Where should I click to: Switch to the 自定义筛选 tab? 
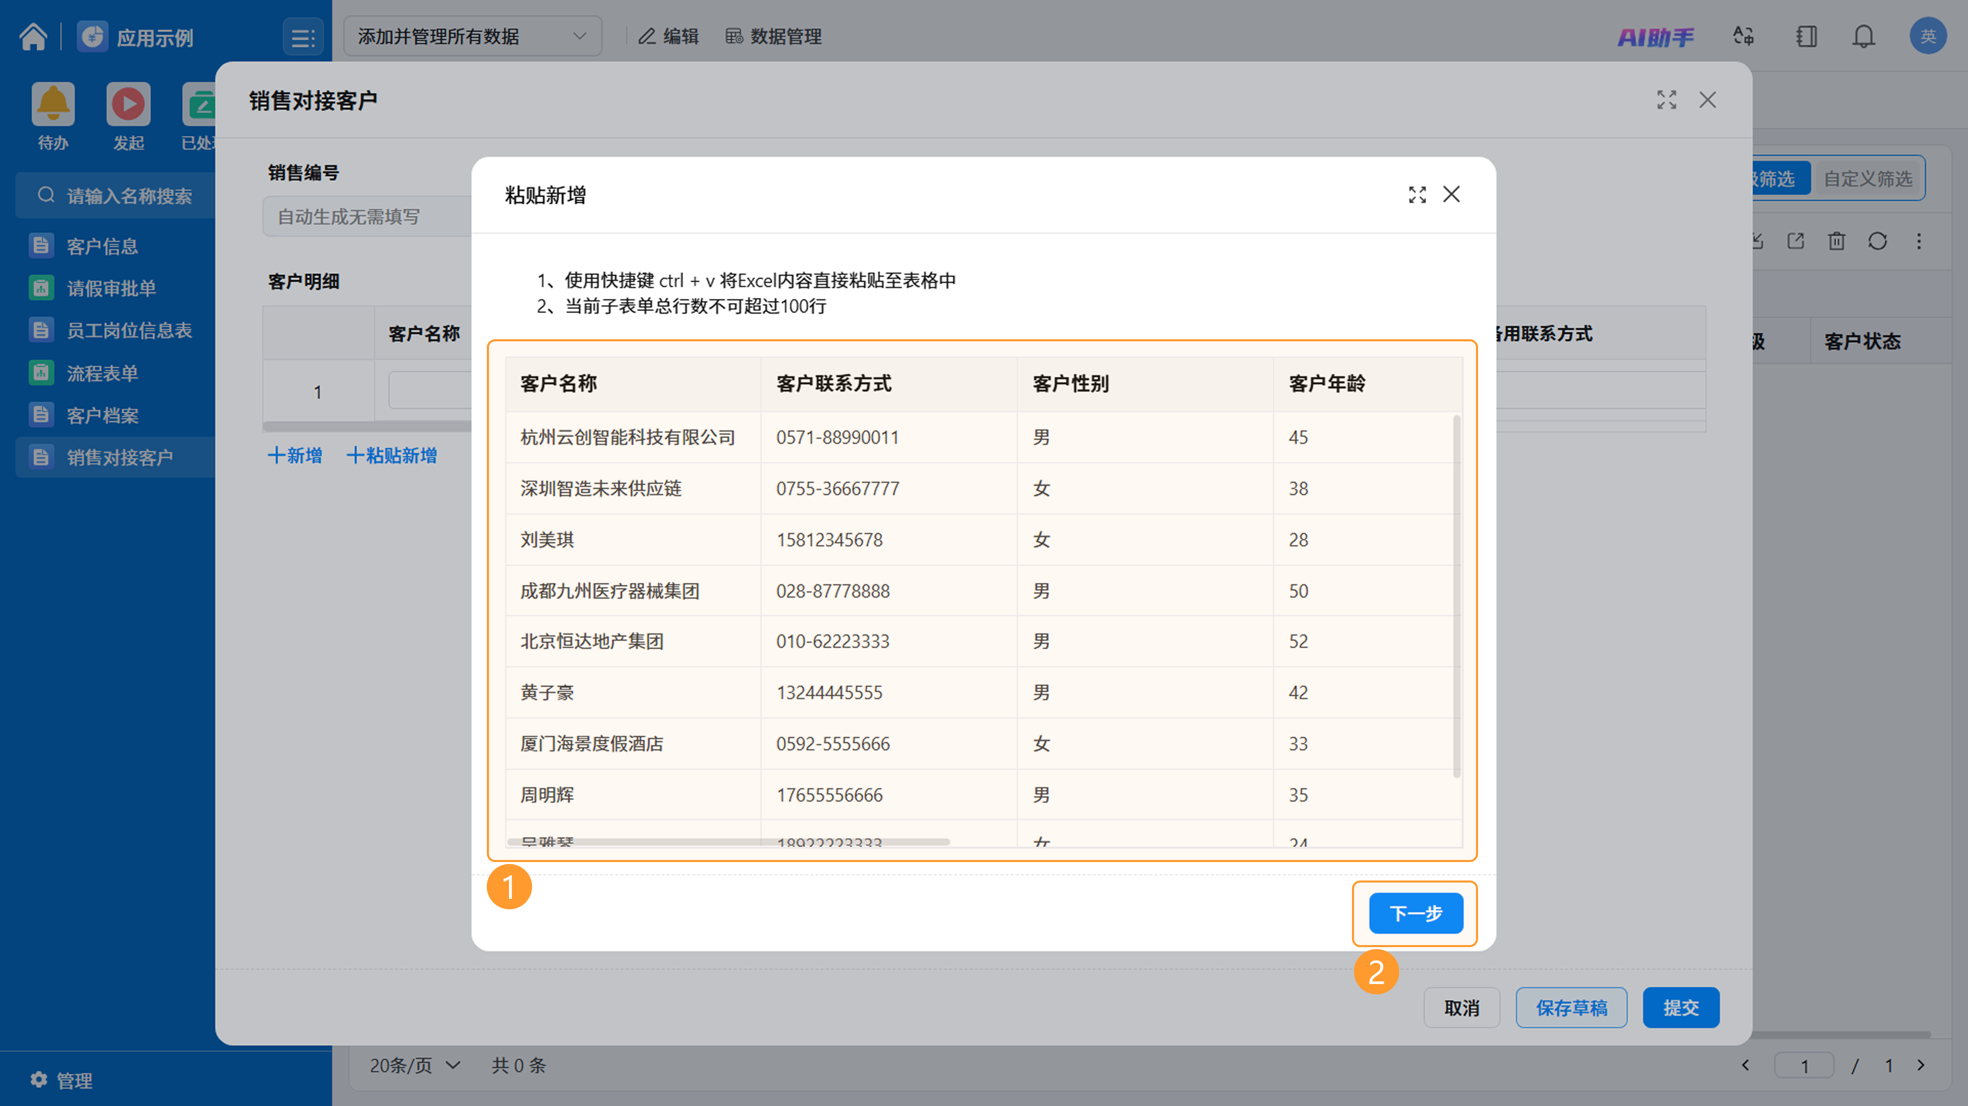tap(1868, 179)
